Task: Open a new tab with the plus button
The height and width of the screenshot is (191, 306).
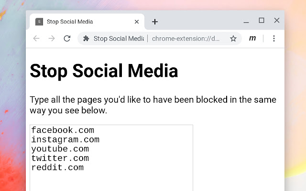Action: point(155,21)
